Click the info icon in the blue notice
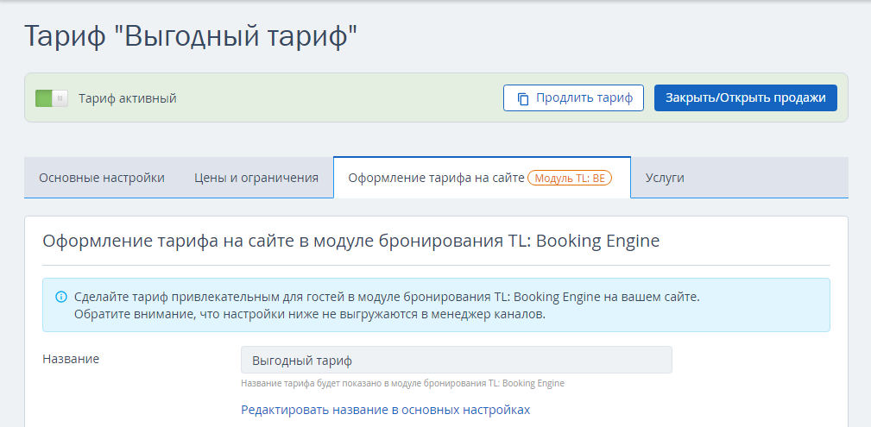The height and width of the screenshot is (427, 871). point(61,297)
